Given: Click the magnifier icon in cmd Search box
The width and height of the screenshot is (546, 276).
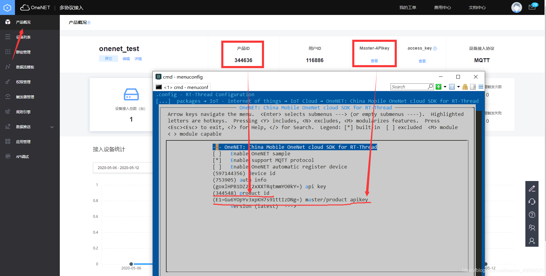Looking at the screenshot, I should 430,87.
